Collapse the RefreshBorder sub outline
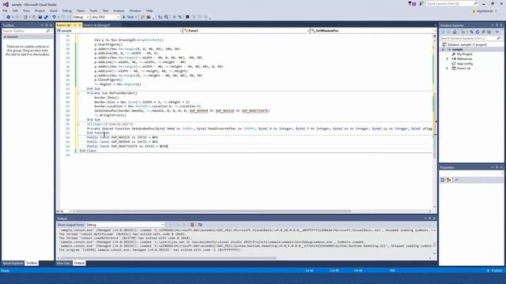 [77, 93]
